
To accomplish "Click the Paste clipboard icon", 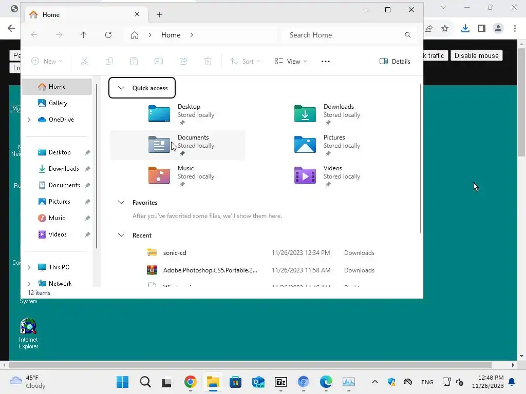I will [x=134, y=62].
